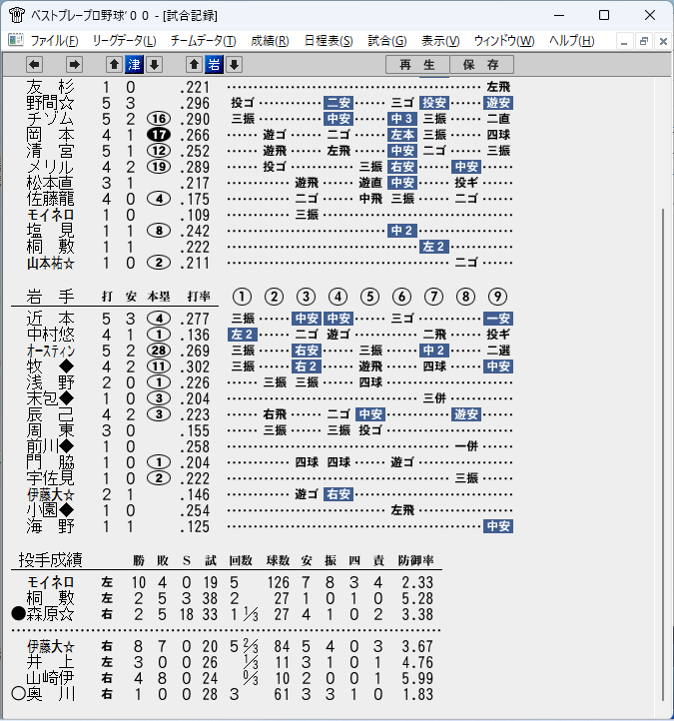Open the ファイル(F) menu
Viewport: 674px width, 721px height.
[x=54, y=41]
